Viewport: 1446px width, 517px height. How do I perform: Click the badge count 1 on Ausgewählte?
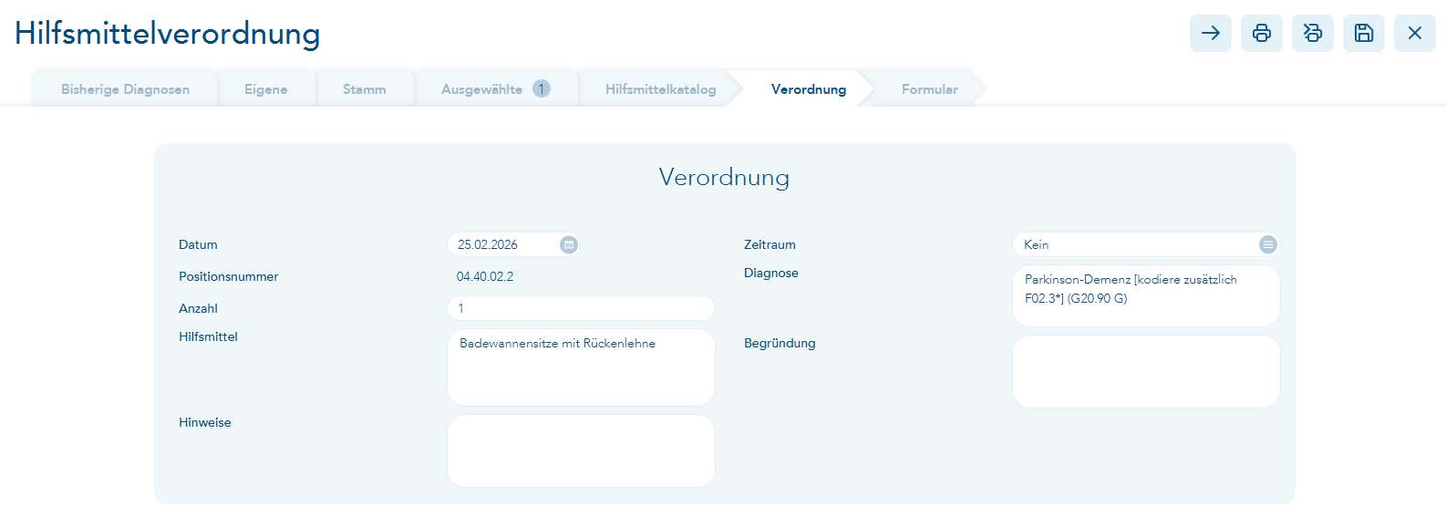(542, 88)
